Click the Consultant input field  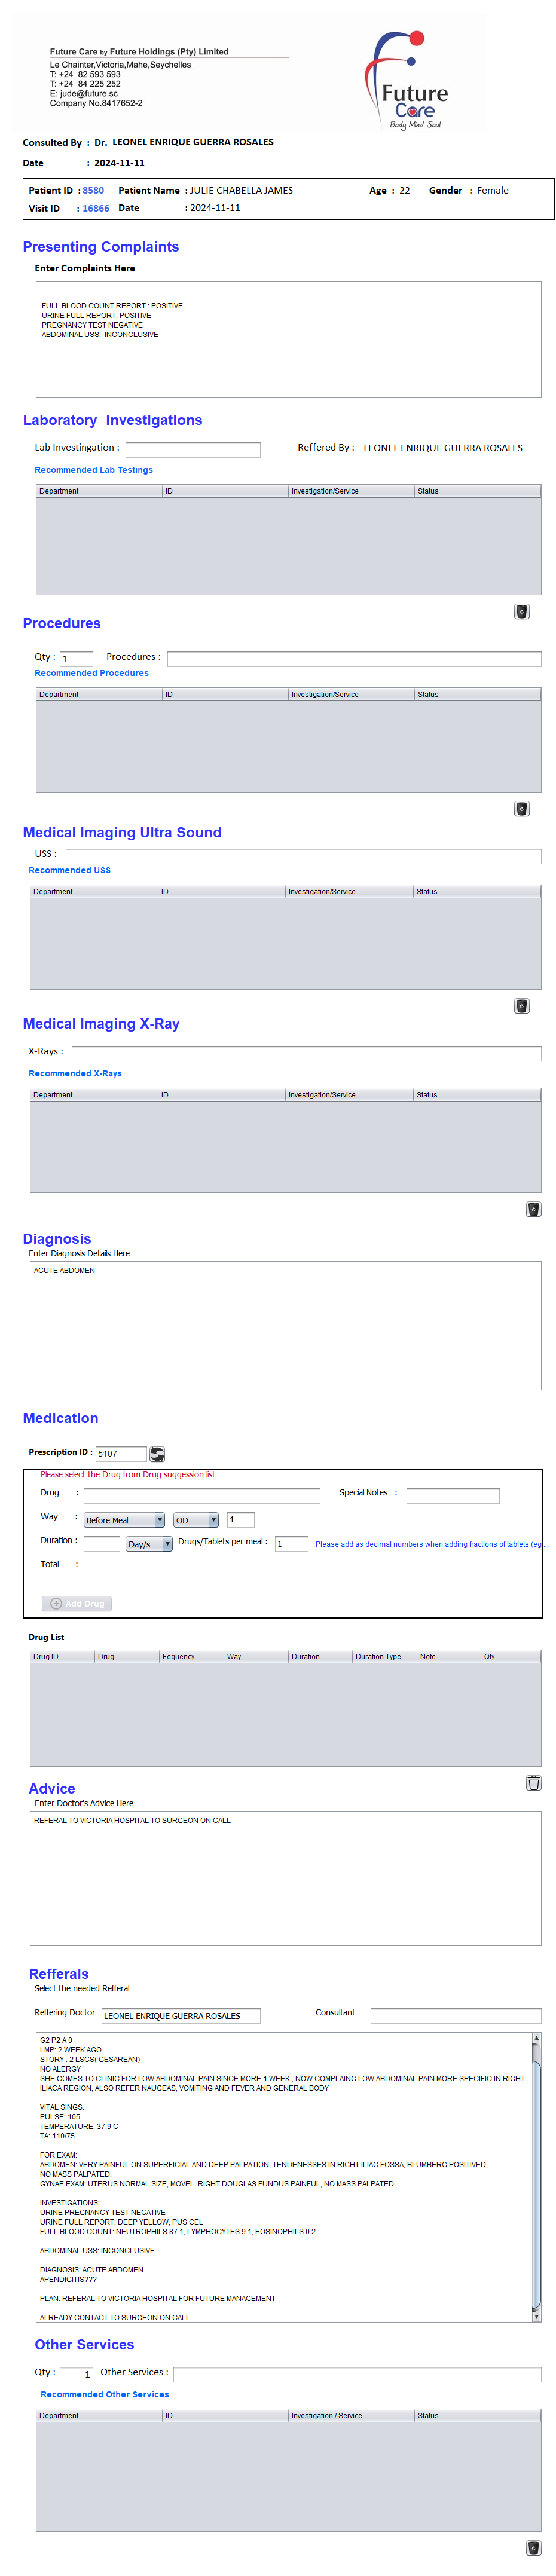pyautogui.click(x=455, y=2015)
